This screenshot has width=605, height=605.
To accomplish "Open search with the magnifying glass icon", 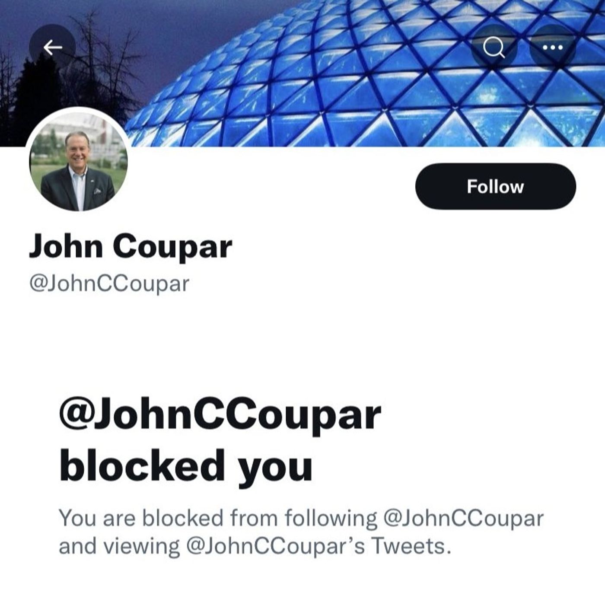I will [494, 47].
